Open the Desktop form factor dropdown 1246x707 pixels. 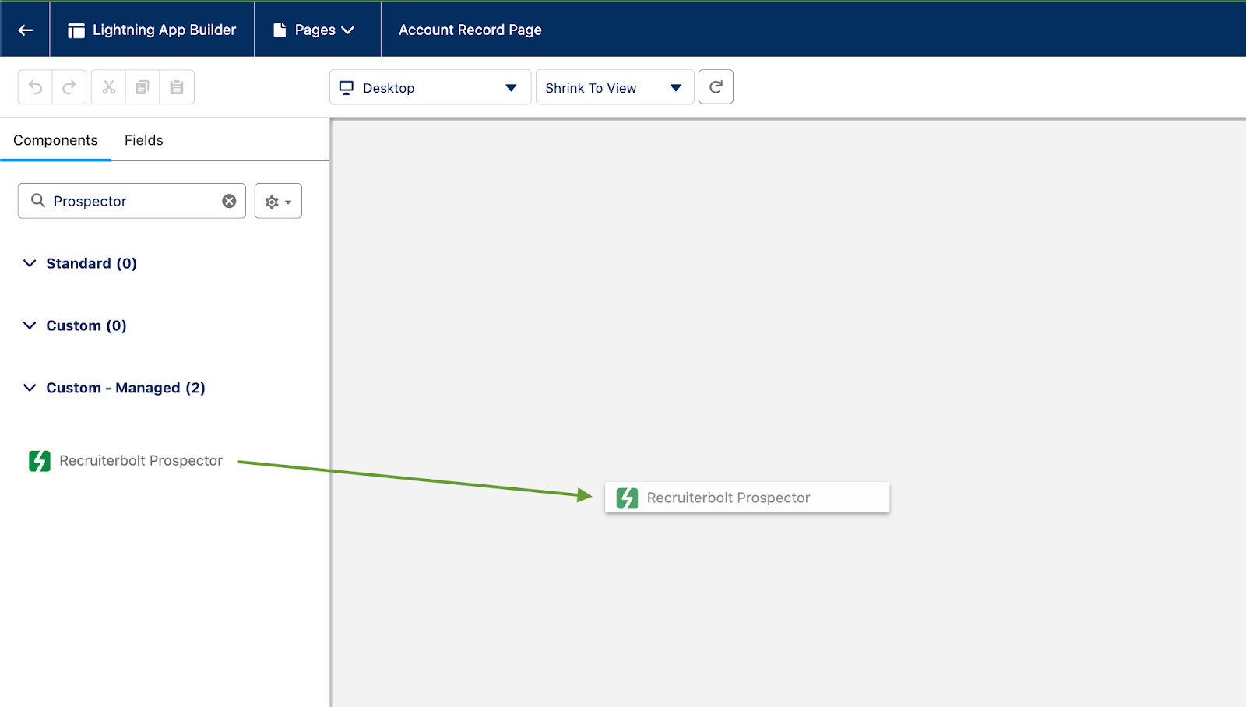click(430, 87)
